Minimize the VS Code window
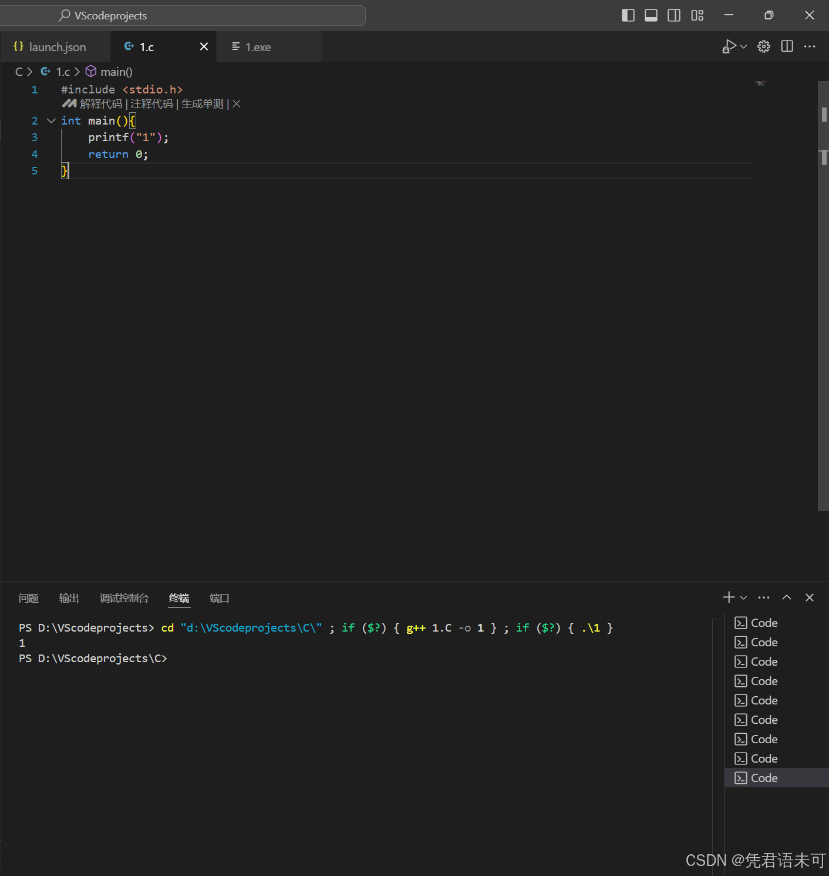829x876 pixels. [x=729, y=15]
